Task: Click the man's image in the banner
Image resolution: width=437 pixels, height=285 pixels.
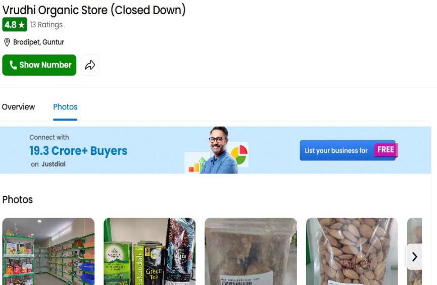Action: click(219, 150)
